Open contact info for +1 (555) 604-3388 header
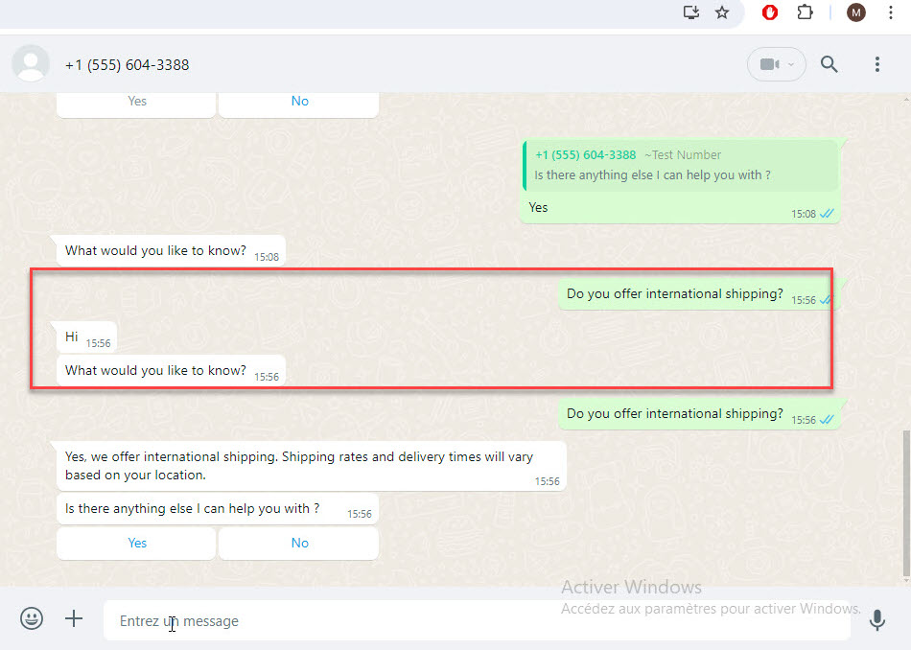 coord(127,64)
